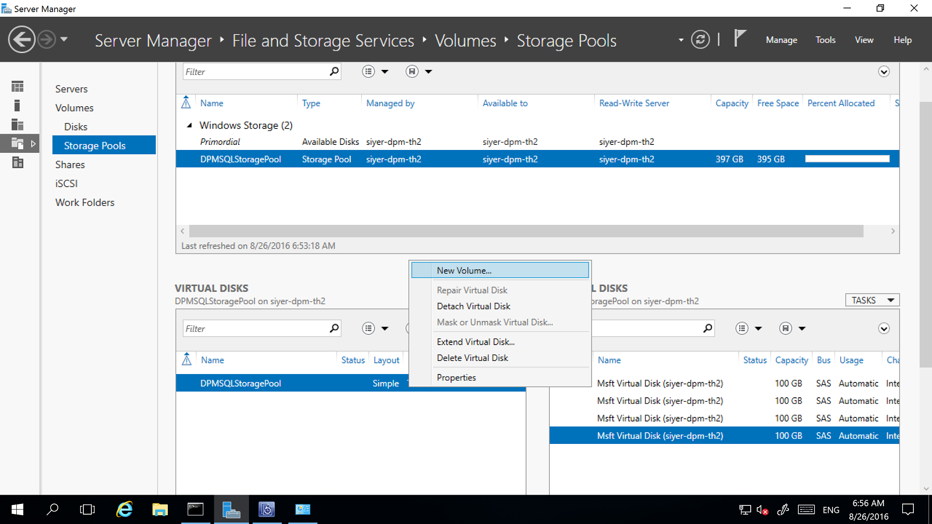Viewport: 932px width, 524px height.
Task: Click the Percent Allocated progress bar
Action: pos(846,159)
